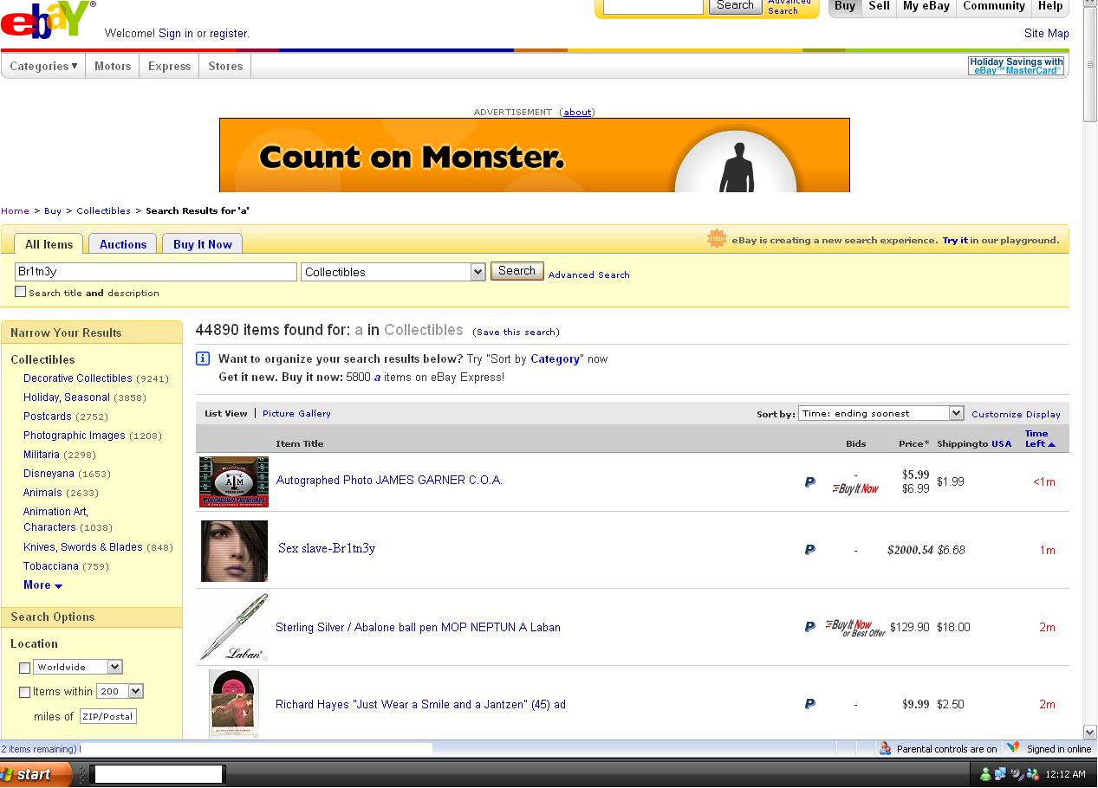Open the Postcards category link
This screenshot has width=1098, height=788.
pos(48,417)
